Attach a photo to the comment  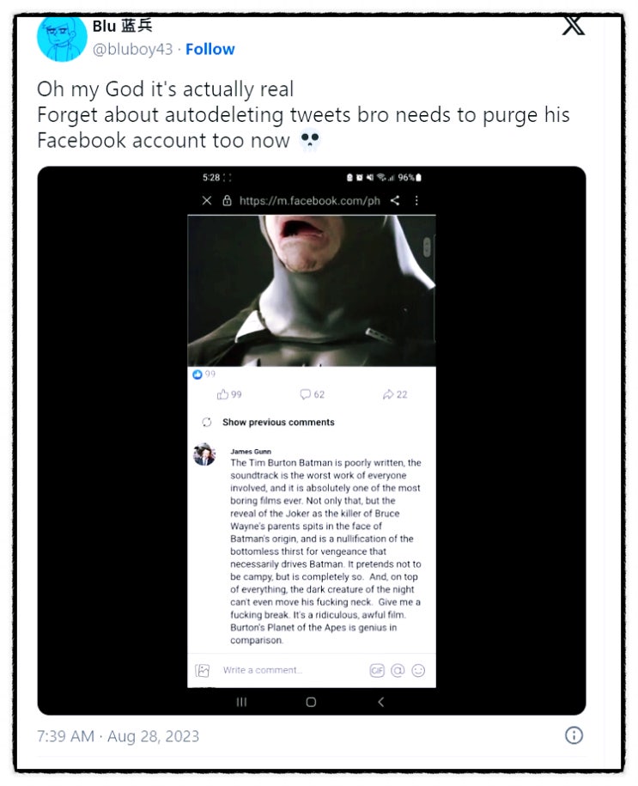203,670
